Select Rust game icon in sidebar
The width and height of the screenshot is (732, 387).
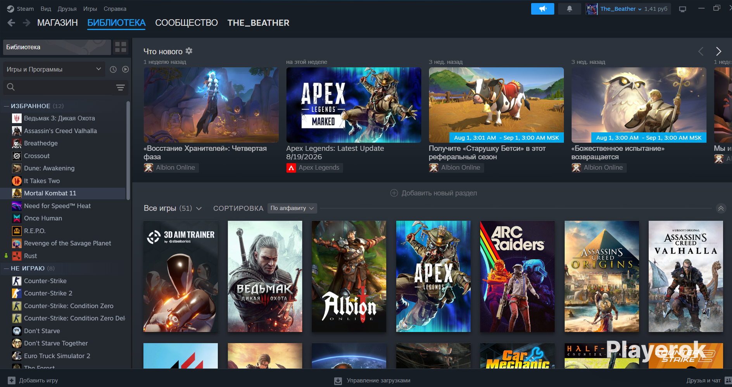[17, 256]
